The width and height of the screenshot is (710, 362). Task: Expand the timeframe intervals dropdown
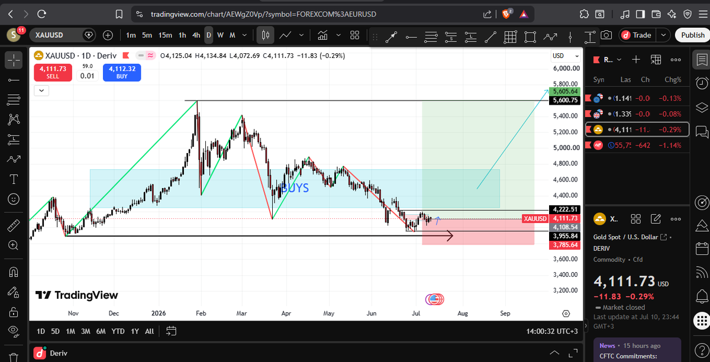coord(244,35)
